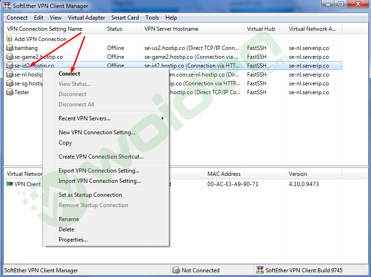The image size is (371, 277).
Task: Click bambang's se-us2.hostip.co hostname cell
Action: click(x=192, y=48)
